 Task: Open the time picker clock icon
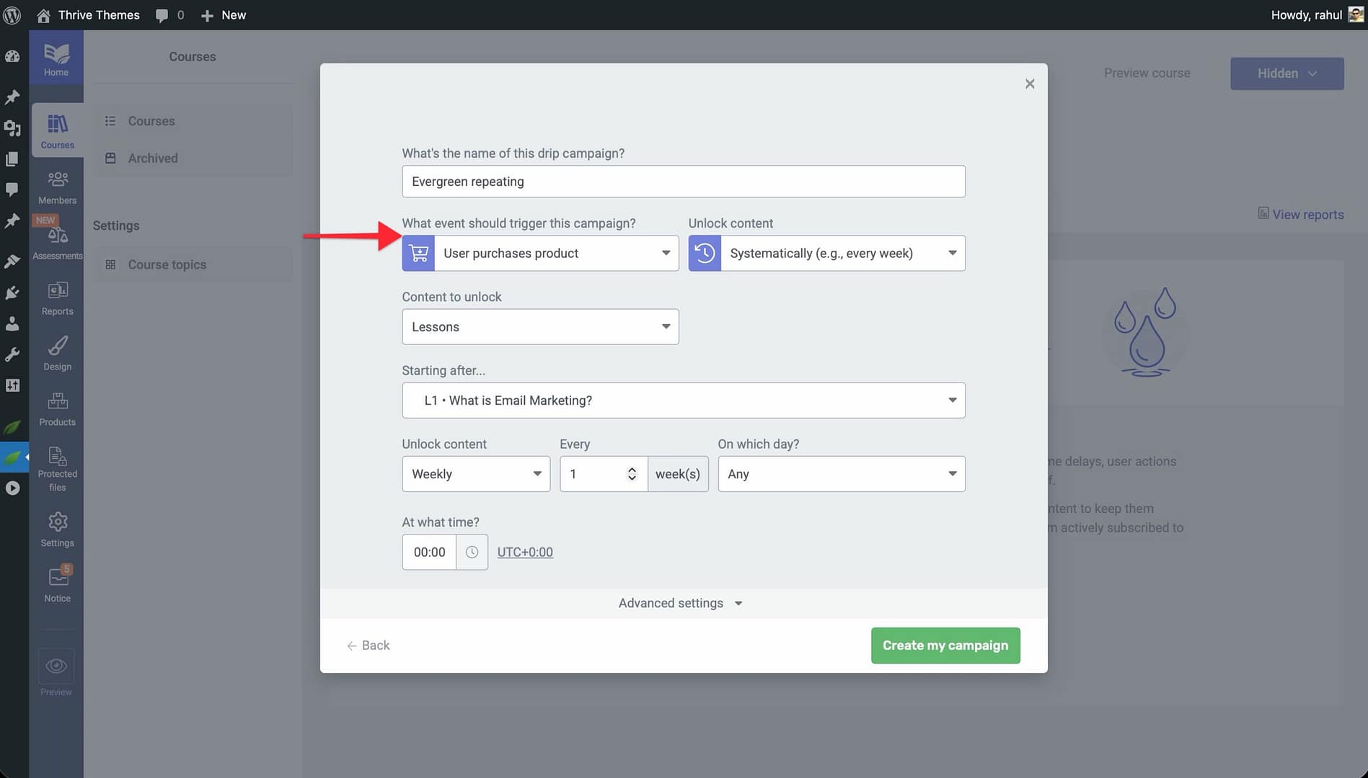(x=472, y=553)
